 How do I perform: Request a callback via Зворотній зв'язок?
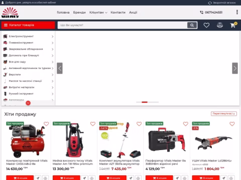point(224,3)
